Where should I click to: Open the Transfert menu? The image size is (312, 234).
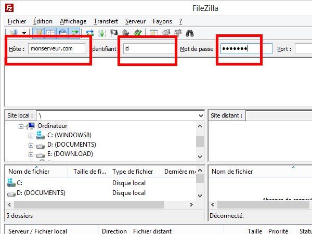coord(106,21)
